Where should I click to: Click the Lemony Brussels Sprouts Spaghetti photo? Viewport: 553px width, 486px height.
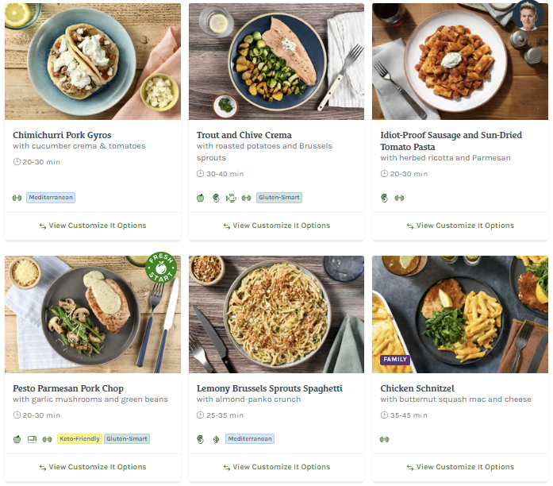[276, 314]
